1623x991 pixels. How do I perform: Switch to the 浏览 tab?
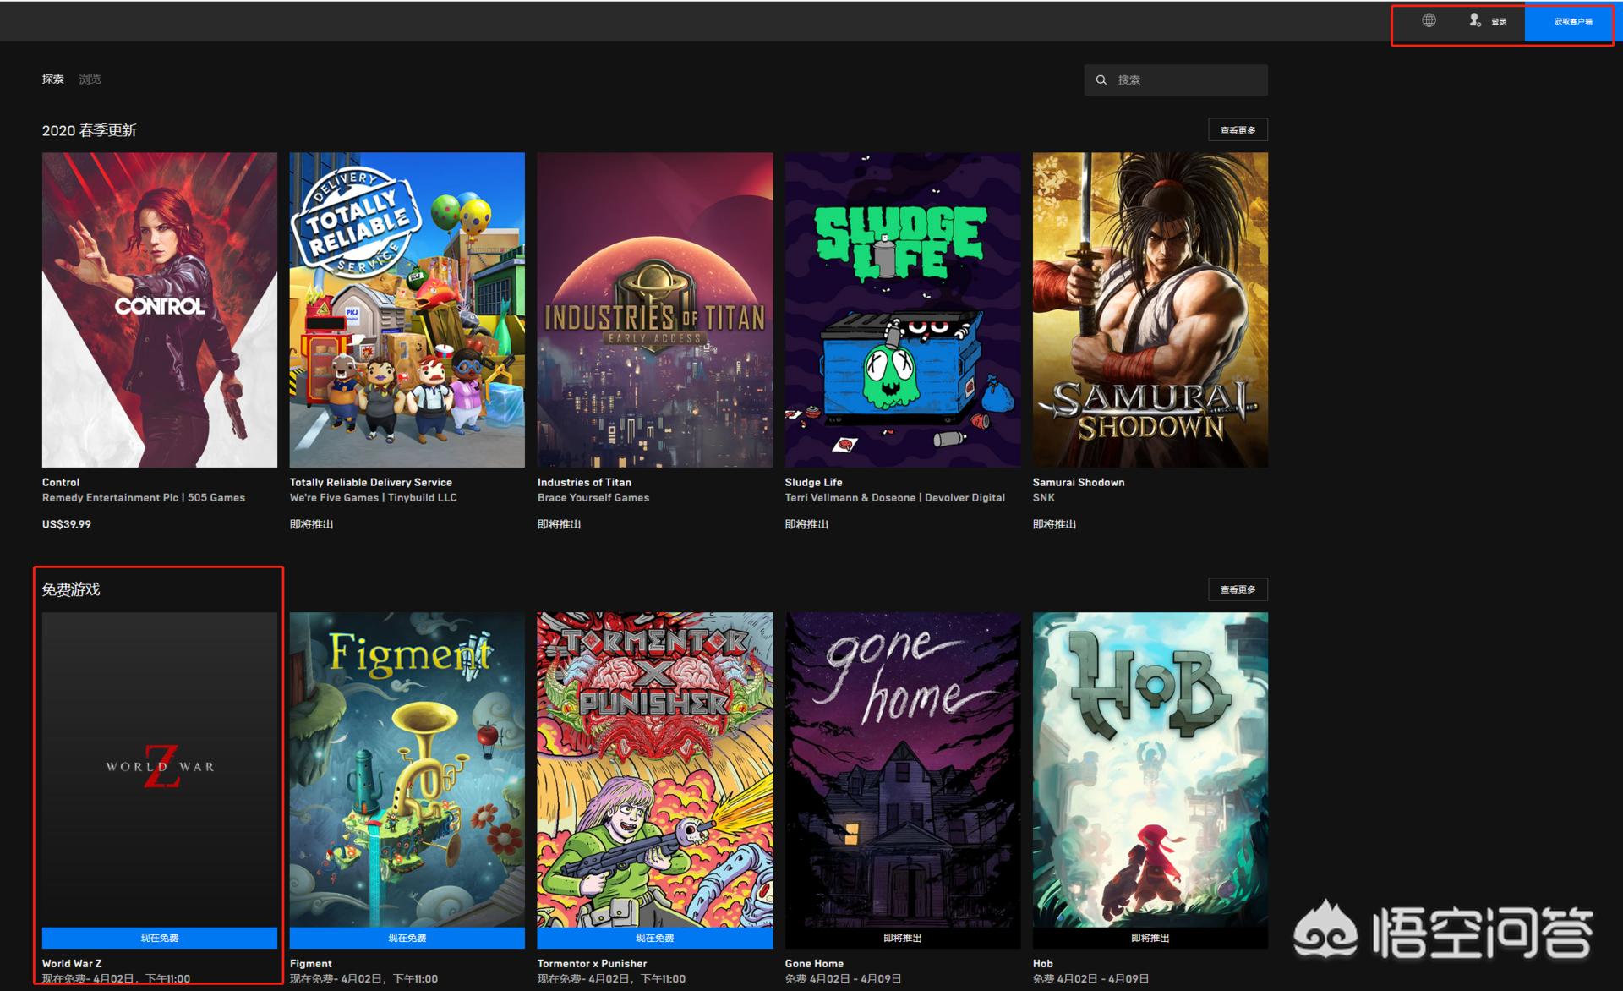90,79
